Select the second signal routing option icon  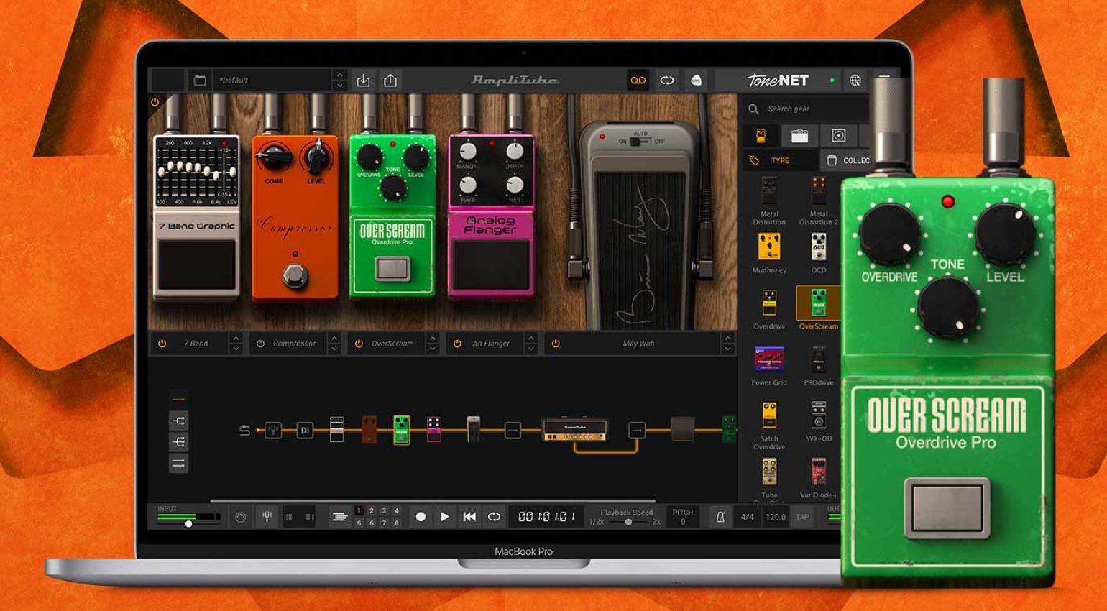click(x=178, y=421)
